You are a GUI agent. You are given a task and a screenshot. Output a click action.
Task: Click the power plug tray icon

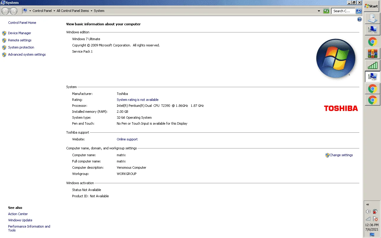(375, 212)
